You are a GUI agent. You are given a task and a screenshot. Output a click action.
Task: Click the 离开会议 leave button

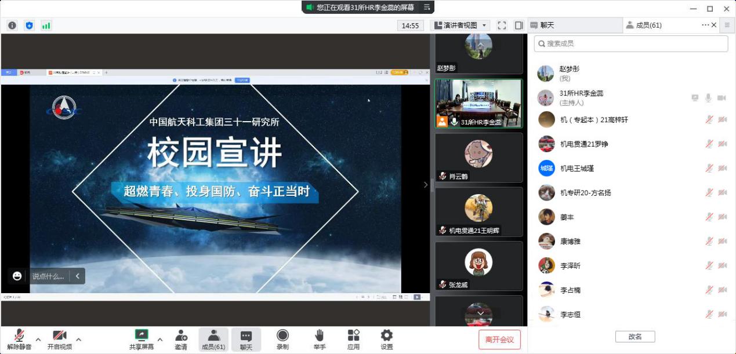499,340
